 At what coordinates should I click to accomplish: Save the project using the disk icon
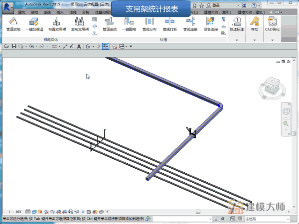click(x=14, y=46)
